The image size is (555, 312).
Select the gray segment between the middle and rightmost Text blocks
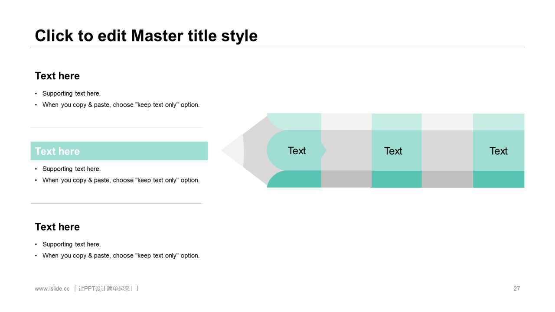coord(447,150)
